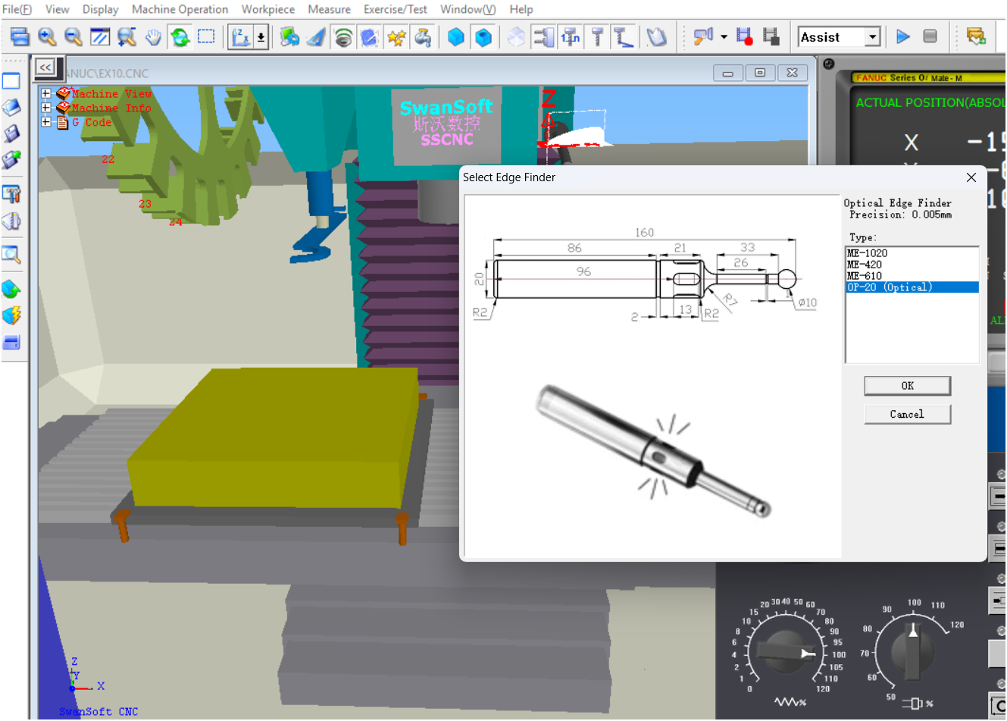Open the View menu

pos(57,9)
